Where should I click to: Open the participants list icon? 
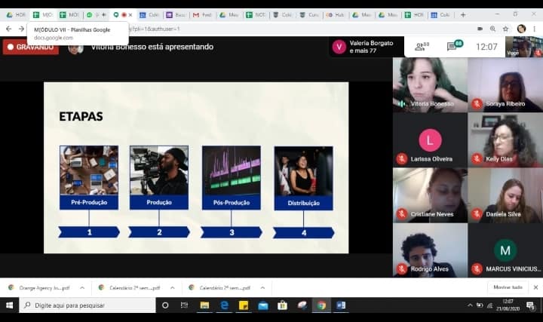coord(421,47)
